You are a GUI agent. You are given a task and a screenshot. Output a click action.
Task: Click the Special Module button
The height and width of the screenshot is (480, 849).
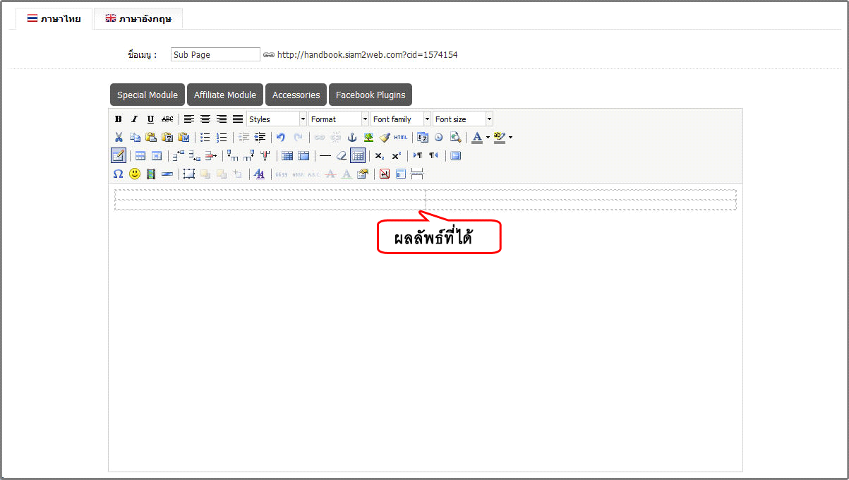tap(147, 95)
